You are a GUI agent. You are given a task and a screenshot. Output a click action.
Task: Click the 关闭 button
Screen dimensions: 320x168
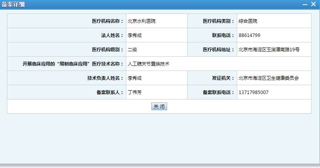tap(159, 107)
